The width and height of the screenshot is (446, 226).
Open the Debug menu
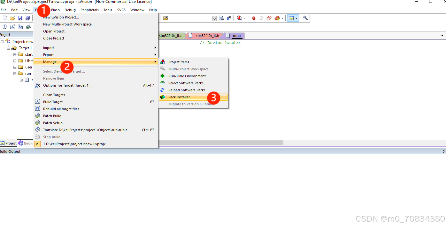pyautogui.click(x=70, y=10)
